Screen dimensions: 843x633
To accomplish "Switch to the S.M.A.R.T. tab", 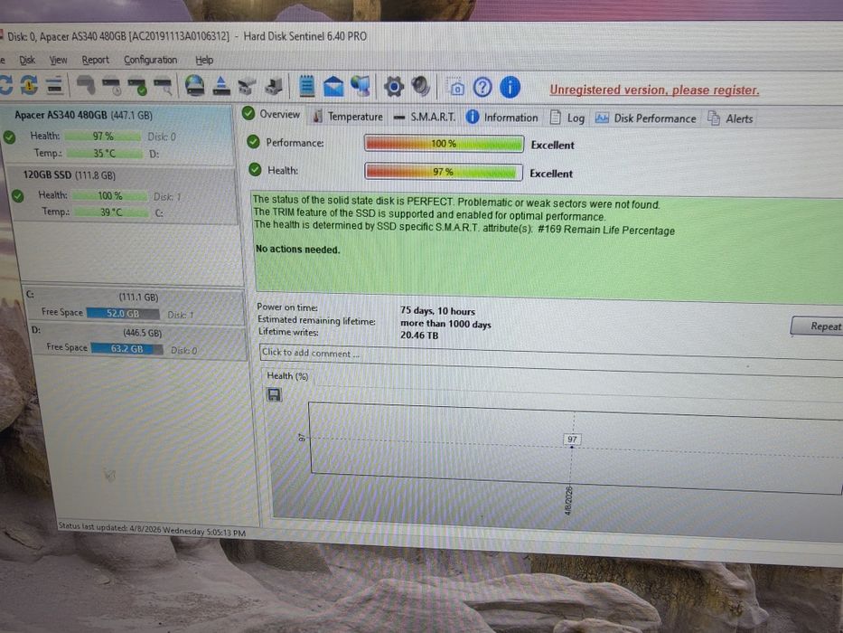I will [424, 117].
